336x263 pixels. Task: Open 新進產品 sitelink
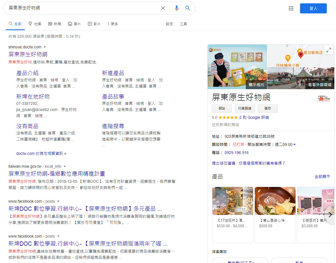click(x=113, y=73)
